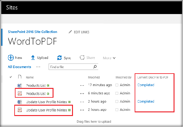This screenshot has width=183, height=127.
Task: Toggle Admin presence box, 17 minutes ago row
Action: point(117,85)
